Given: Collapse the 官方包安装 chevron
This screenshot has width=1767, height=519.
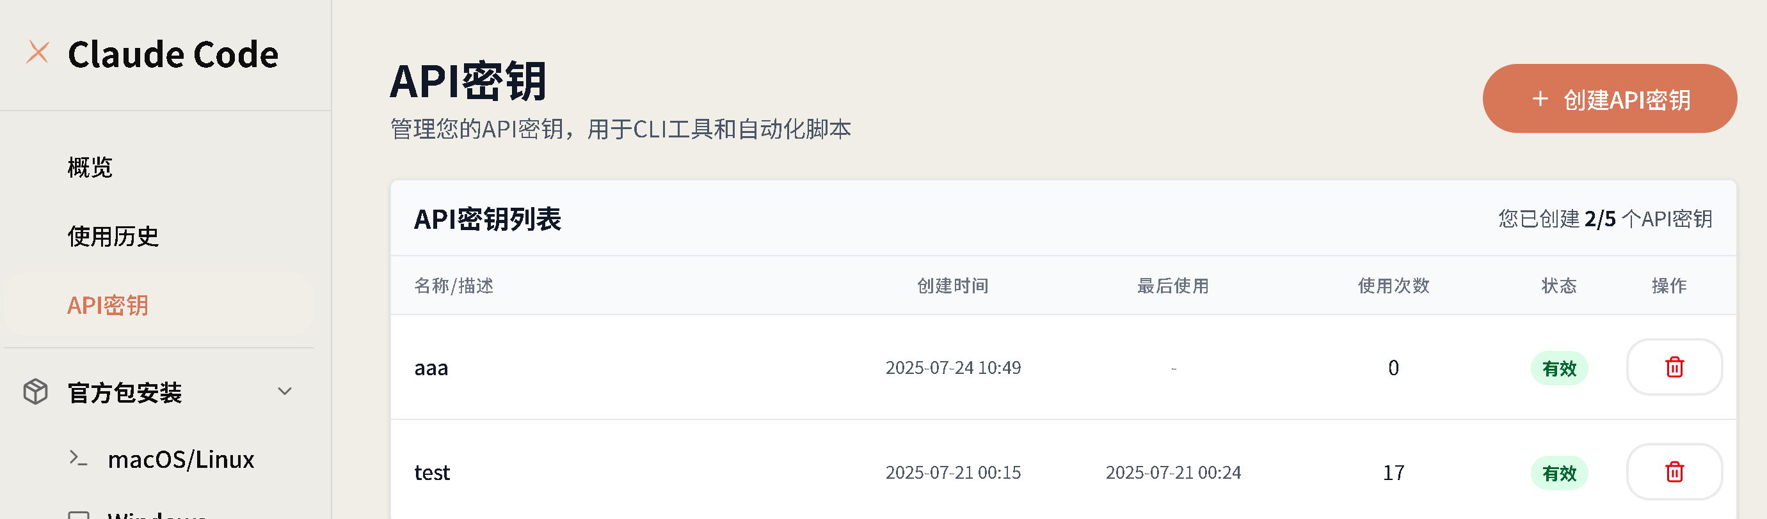Looking at the screenshot, I should coord(285,392).
